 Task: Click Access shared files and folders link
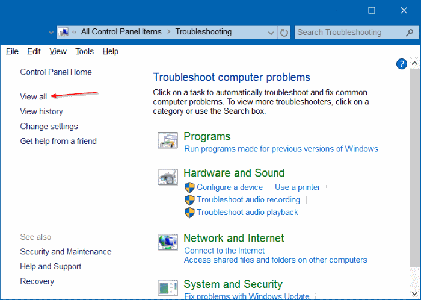point(275,260)
